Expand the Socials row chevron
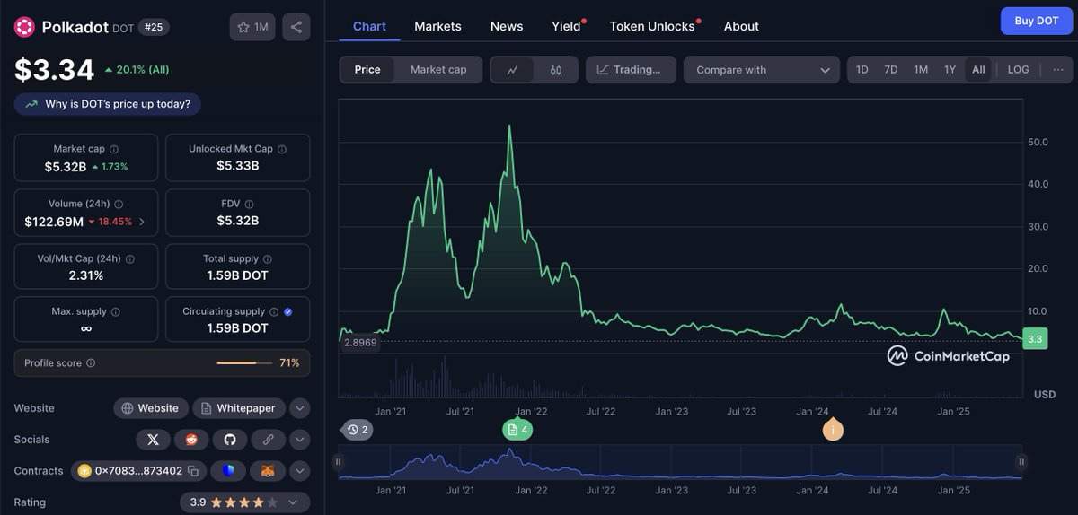 [x=301, y=440]
